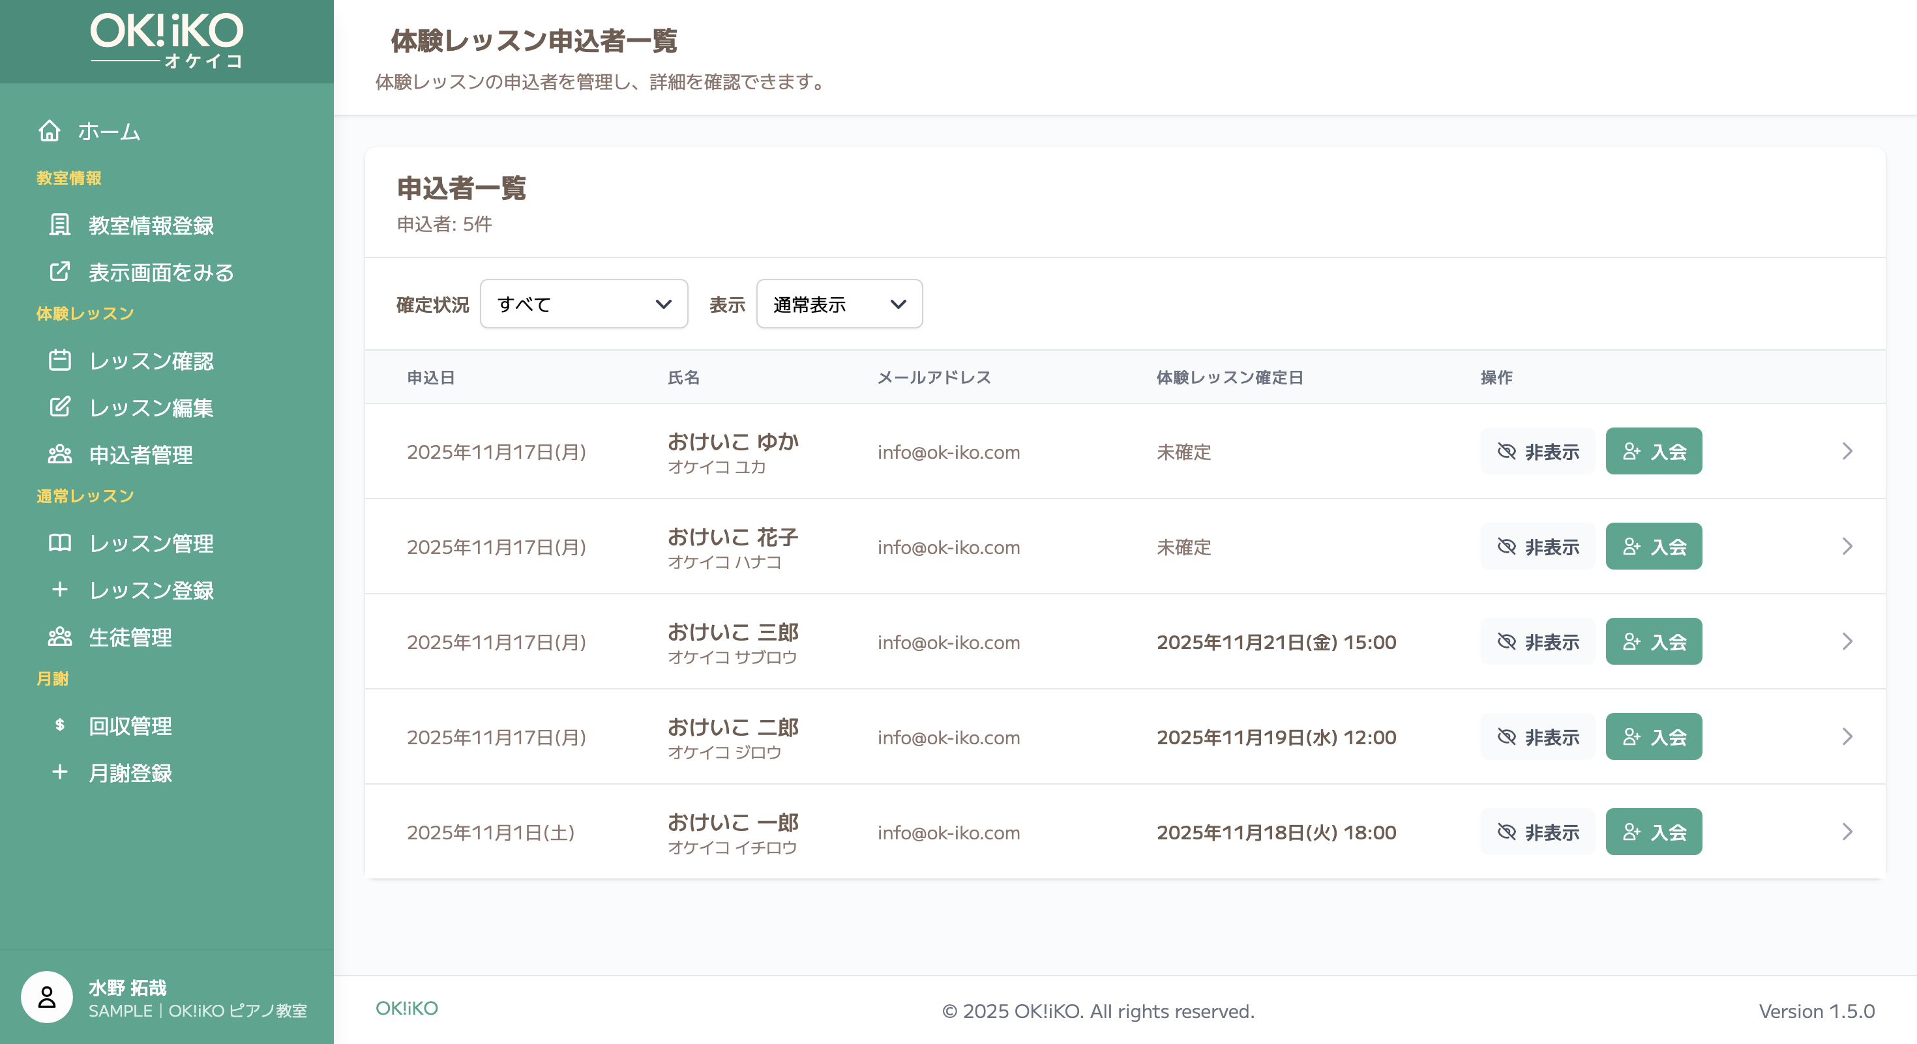Select the レッスン編集 edit icon
Image resolution: width=1917 pixels, height=1044 pixels.
(x=60, y=407)
